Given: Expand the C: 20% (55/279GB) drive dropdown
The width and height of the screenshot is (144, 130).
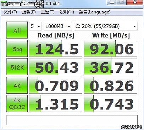Looking at the screenshot, I should click(x=106, y=26).
